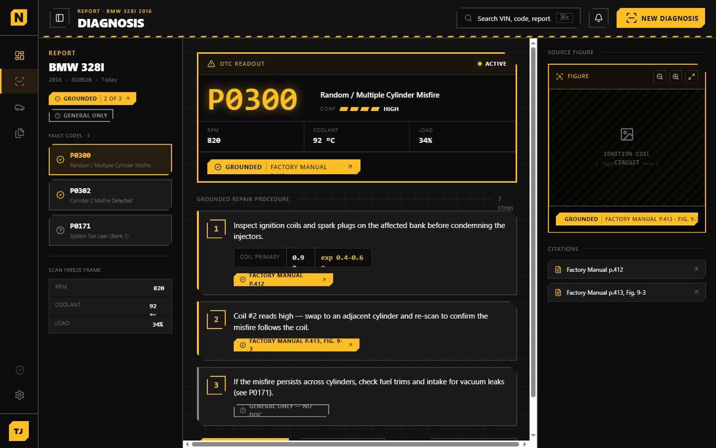Open the documents copy icon in sidebar
This screenshot has width=716, height=448.
[19, 133]
